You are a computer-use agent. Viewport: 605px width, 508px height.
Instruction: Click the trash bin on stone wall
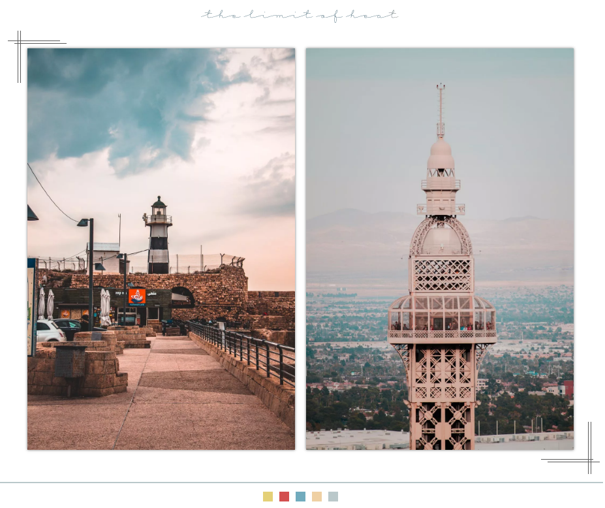(x=70, y=360)
